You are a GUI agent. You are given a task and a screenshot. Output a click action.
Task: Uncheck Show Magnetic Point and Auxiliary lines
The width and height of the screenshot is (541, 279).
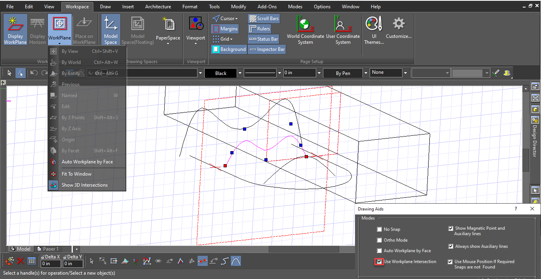pos(450,228)
